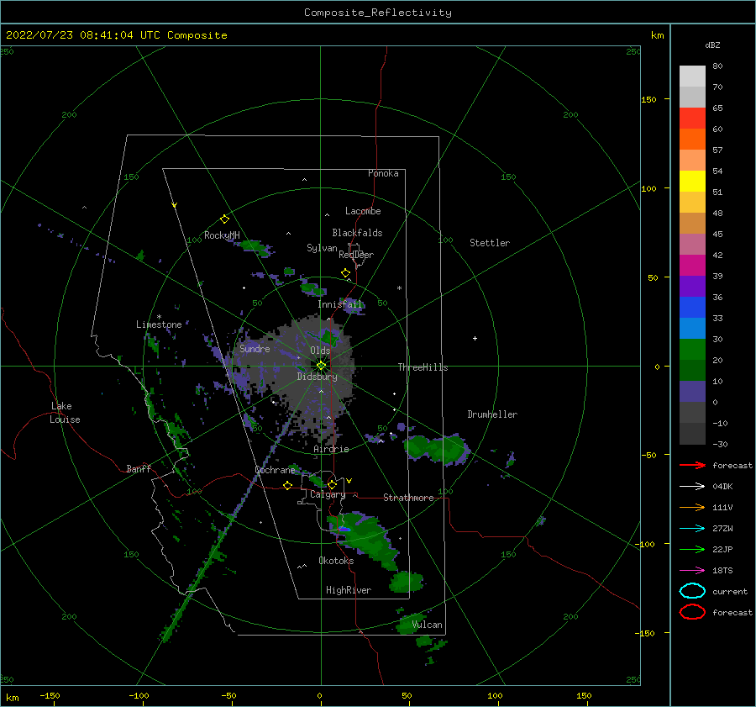
Task: Click the magenta 18TS arrow icon
Action: [x=692, y=571]
